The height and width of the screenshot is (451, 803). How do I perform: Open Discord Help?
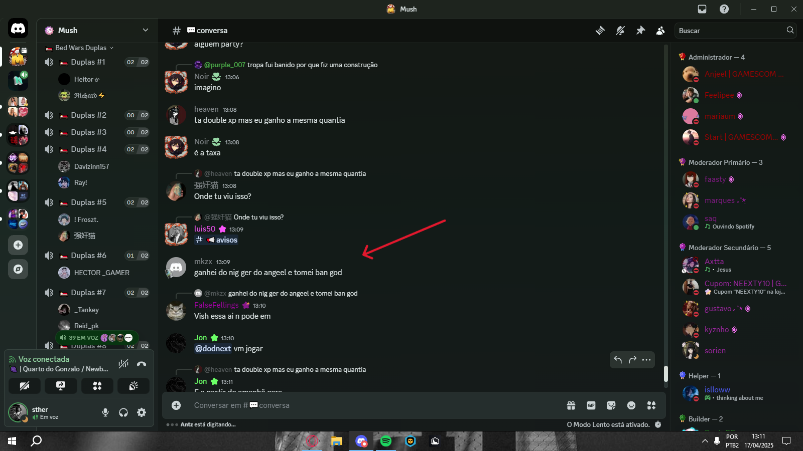(x=724, y=9)
